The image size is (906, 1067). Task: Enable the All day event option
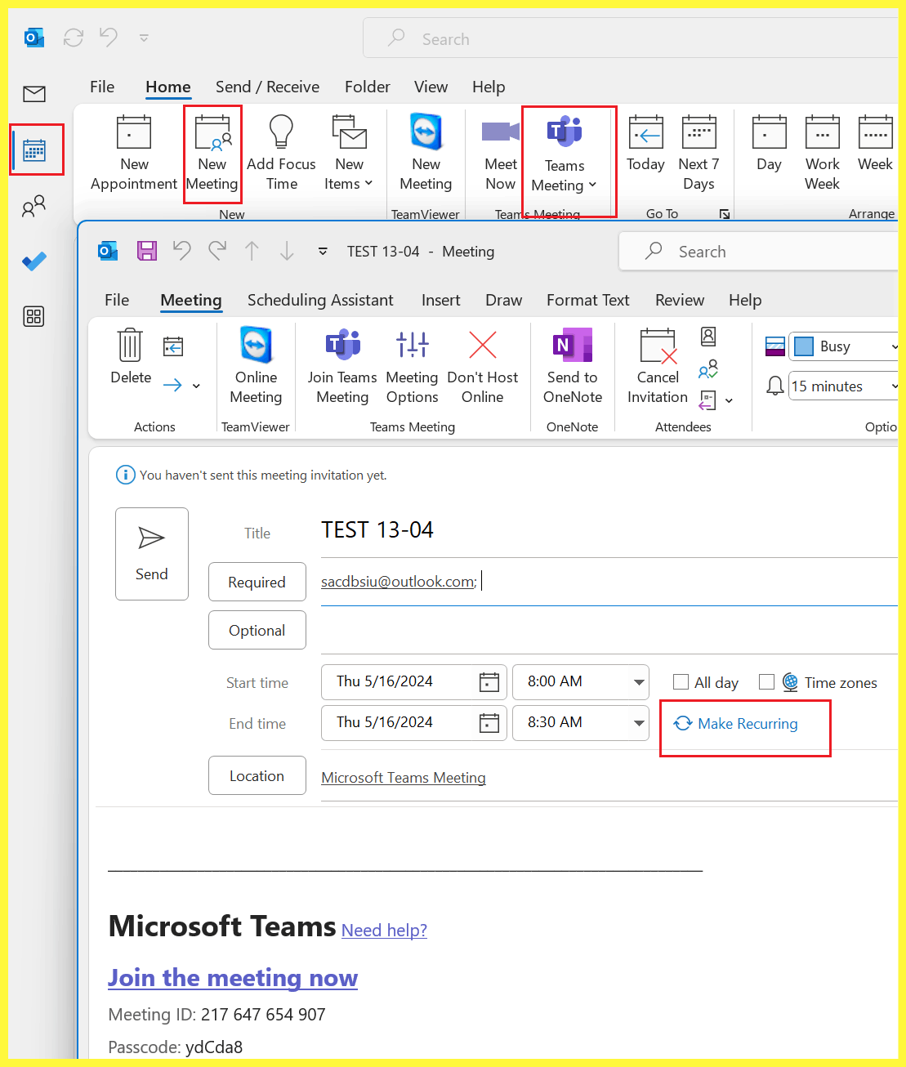tap(681, 681)
